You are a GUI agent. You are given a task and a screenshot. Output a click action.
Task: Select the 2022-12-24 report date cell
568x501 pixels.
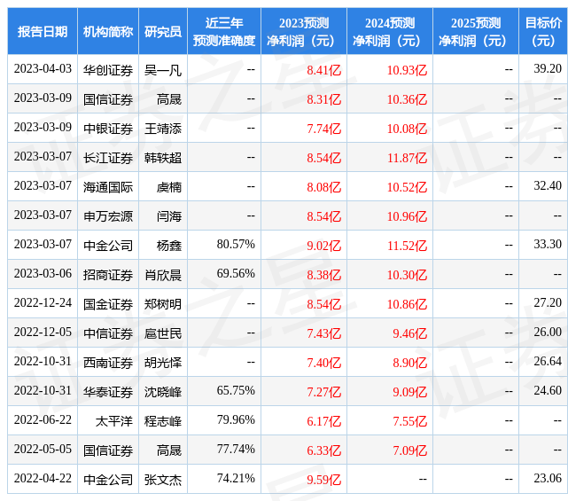pos(43,303)
